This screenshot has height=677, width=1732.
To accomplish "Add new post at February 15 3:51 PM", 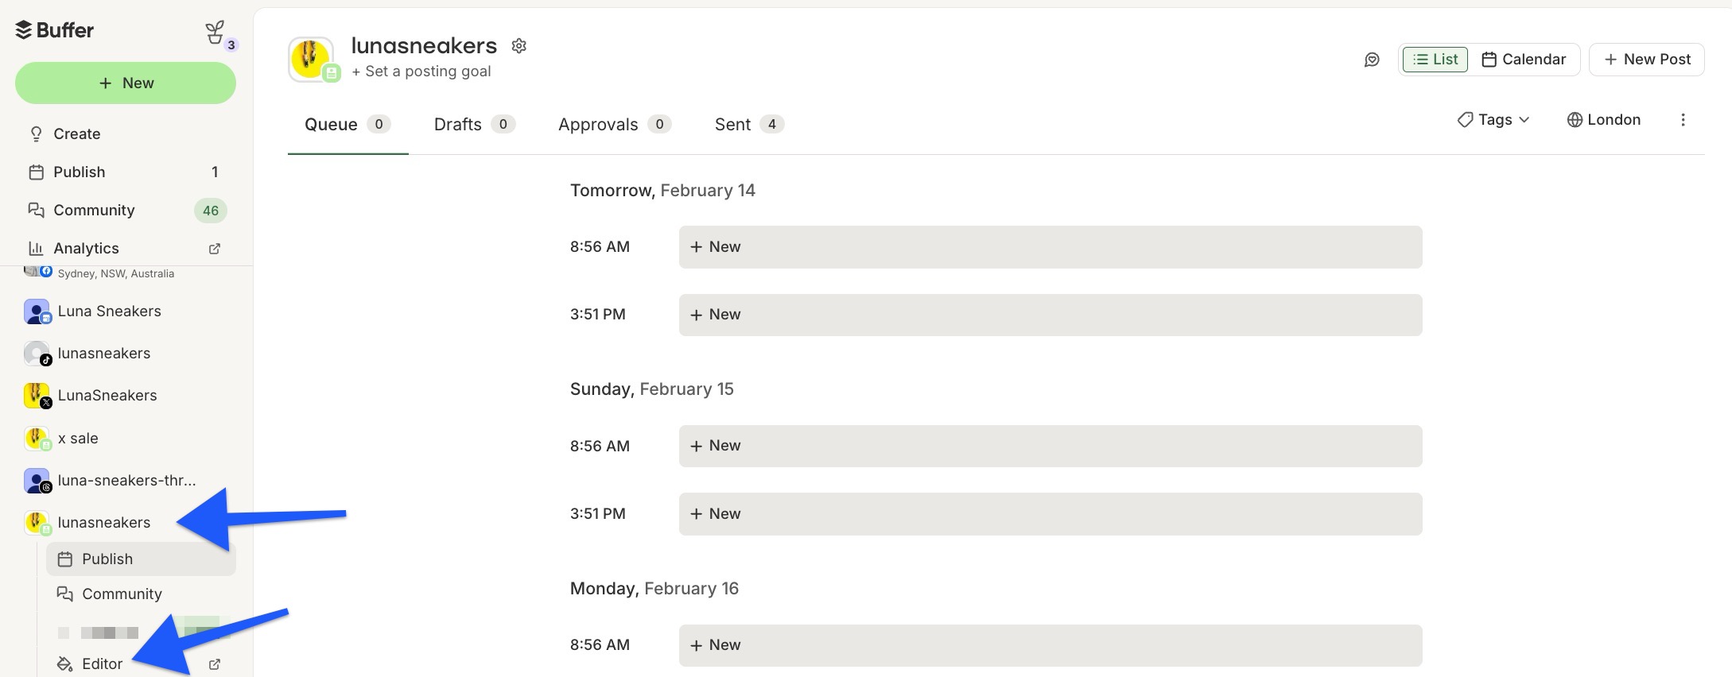I will 1050,514.
